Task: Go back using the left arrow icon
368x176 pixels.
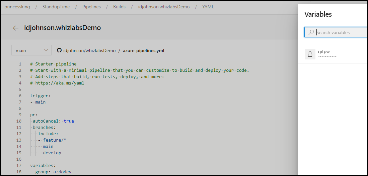Action: click(x=16, y=28)
